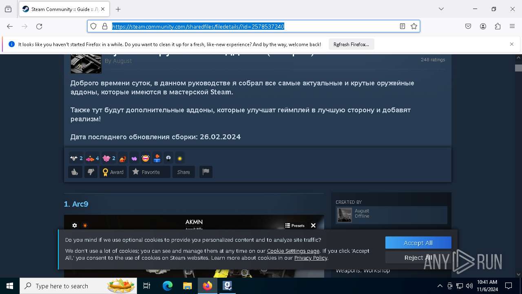Bookmark this page with star icon
Image resolution: width=522 pixels, height=294 pixels.
tap(414, 26)
